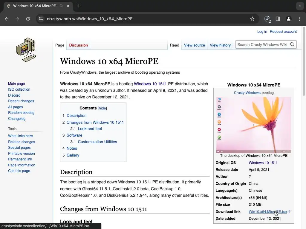Open the profile avatar icon
This screenshot has width=306, height=229.
288,19
